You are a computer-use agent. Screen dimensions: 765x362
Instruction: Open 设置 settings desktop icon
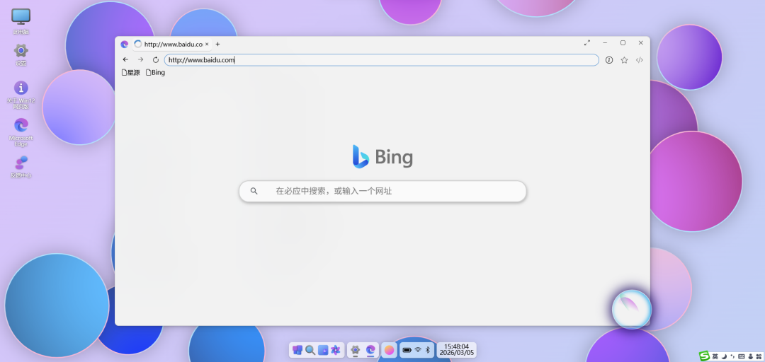[21, 54]
